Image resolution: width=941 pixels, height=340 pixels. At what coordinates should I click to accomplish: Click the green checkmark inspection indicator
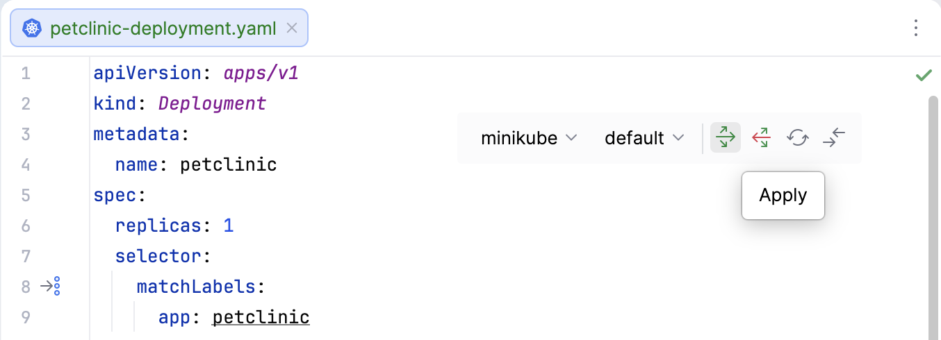[923, 75]
